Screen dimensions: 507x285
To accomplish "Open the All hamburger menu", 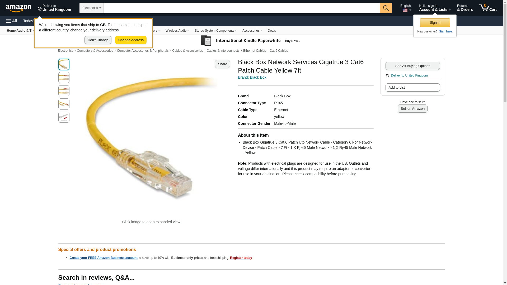I will coord(12,21).
